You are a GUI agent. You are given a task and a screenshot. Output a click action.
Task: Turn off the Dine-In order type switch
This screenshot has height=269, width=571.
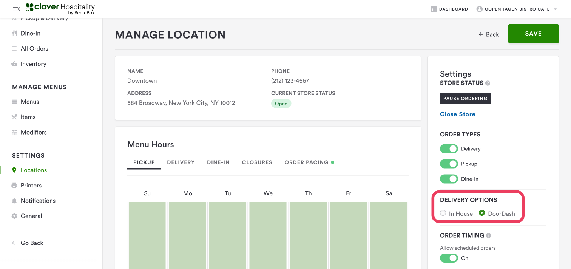[x=449, y=179]
